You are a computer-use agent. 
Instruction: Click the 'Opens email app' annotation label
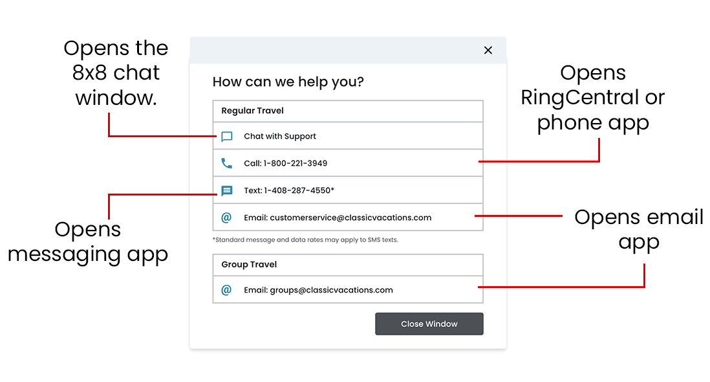tap(639, 229)
